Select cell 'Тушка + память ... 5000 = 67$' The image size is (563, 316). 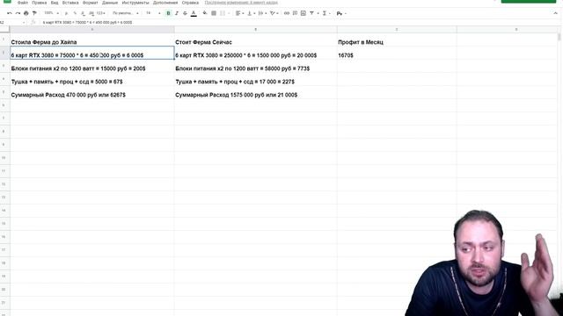[92, 79]
